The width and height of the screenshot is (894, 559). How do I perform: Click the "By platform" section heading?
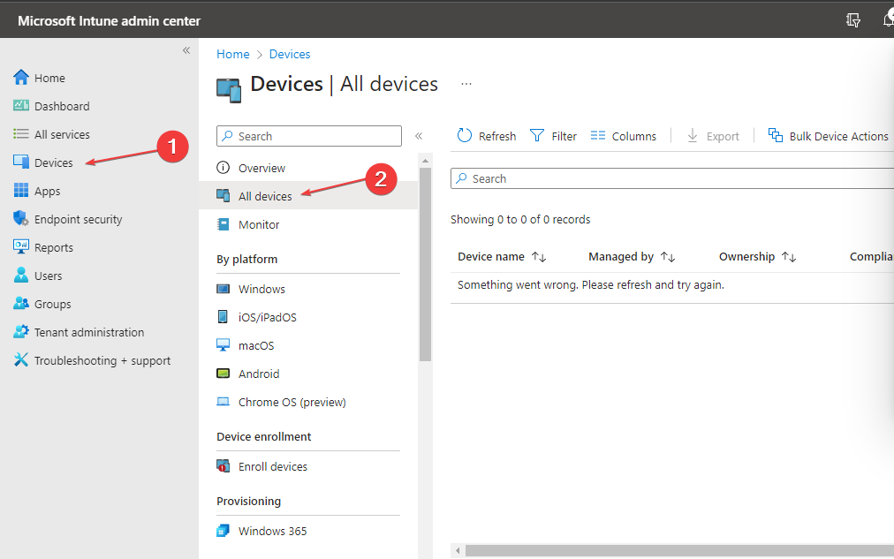246,260
